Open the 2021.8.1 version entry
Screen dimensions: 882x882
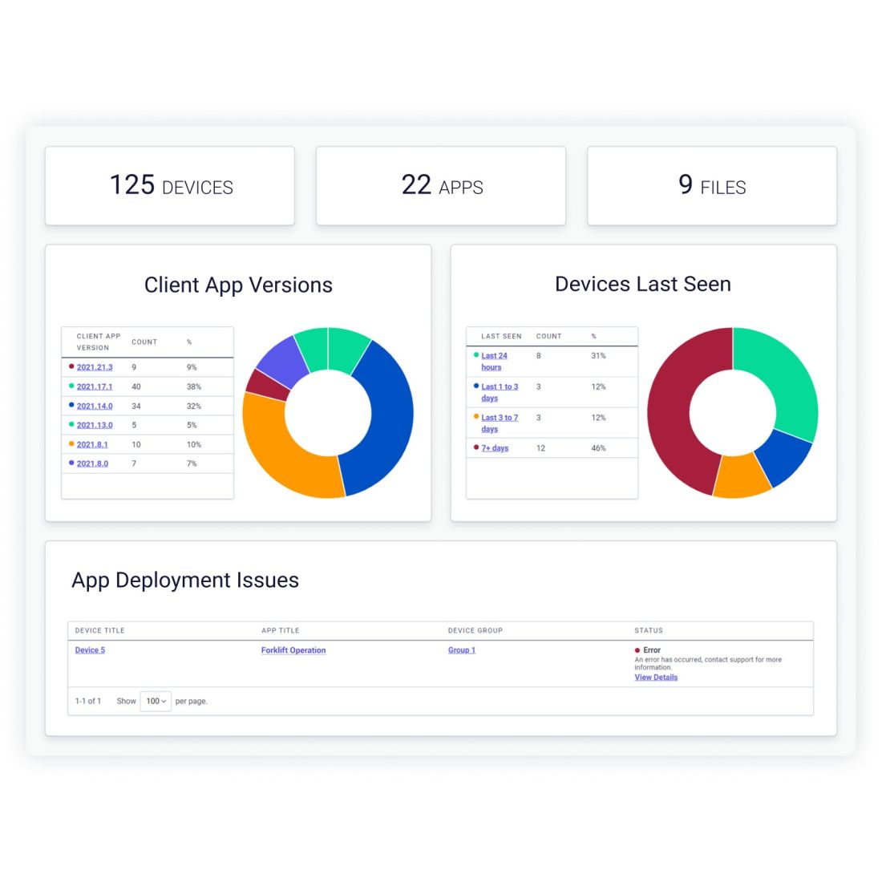tap(92, 444)
